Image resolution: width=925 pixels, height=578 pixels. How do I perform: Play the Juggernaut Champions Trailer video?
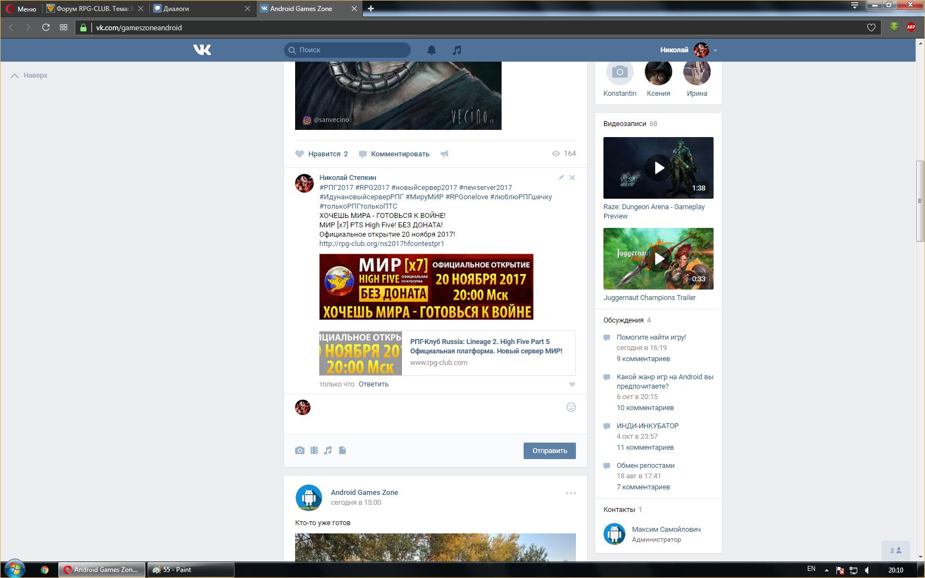coord(659,259)
